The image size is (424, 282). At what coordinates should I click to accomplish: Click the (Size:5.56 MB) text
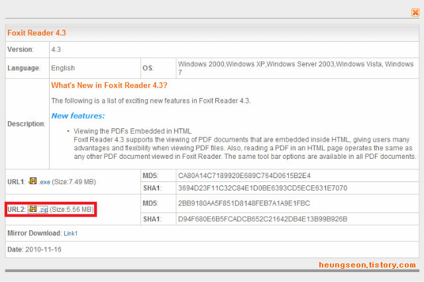click(x=72, y=209)
